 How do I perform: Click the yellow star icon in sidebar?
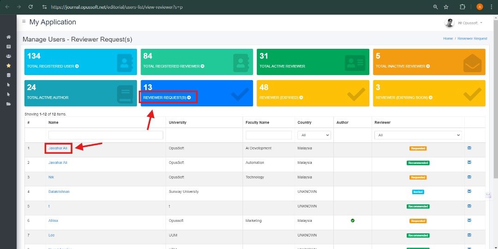pyautogui.click(x=9, y=66)
